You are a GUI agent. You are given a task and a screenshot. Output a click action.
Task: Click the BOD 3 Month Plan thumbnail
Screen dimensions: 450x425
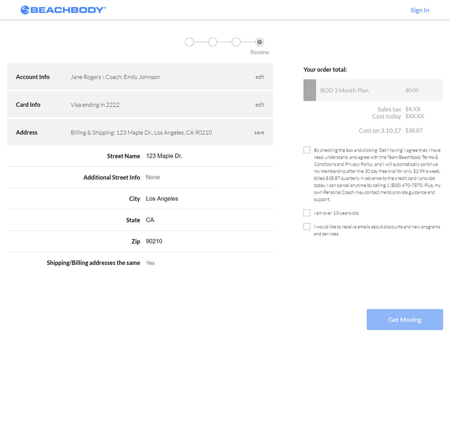click(x=310, y=90)
